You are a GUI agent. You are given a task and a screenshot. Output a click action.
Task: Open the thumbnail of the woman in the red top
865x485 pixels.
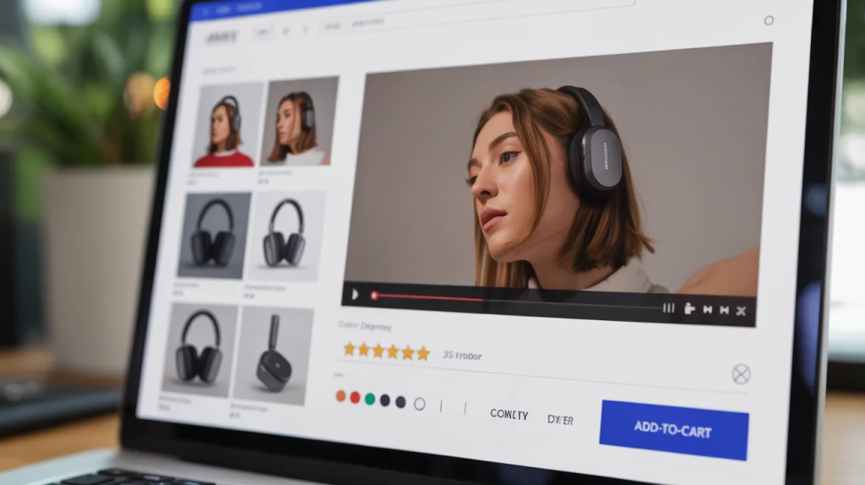click(x=227, y=125)
